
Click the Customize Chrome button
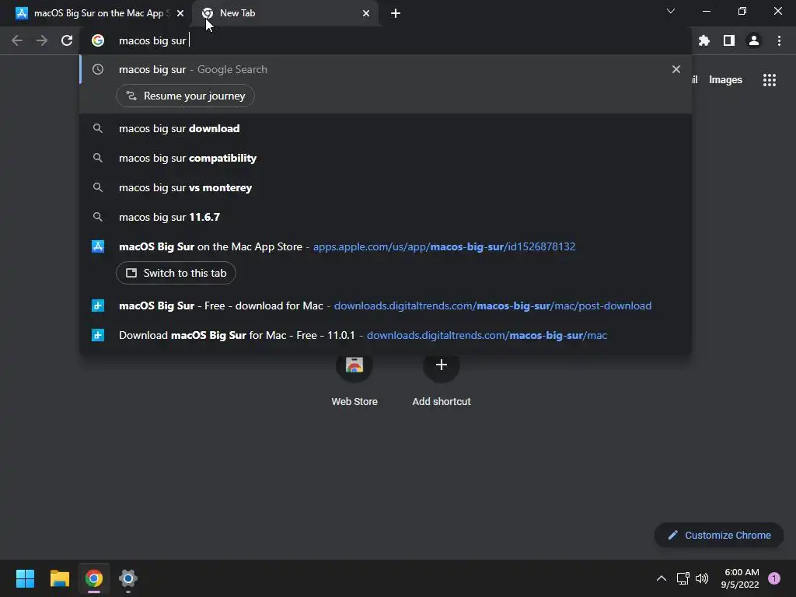pos(719,535)
